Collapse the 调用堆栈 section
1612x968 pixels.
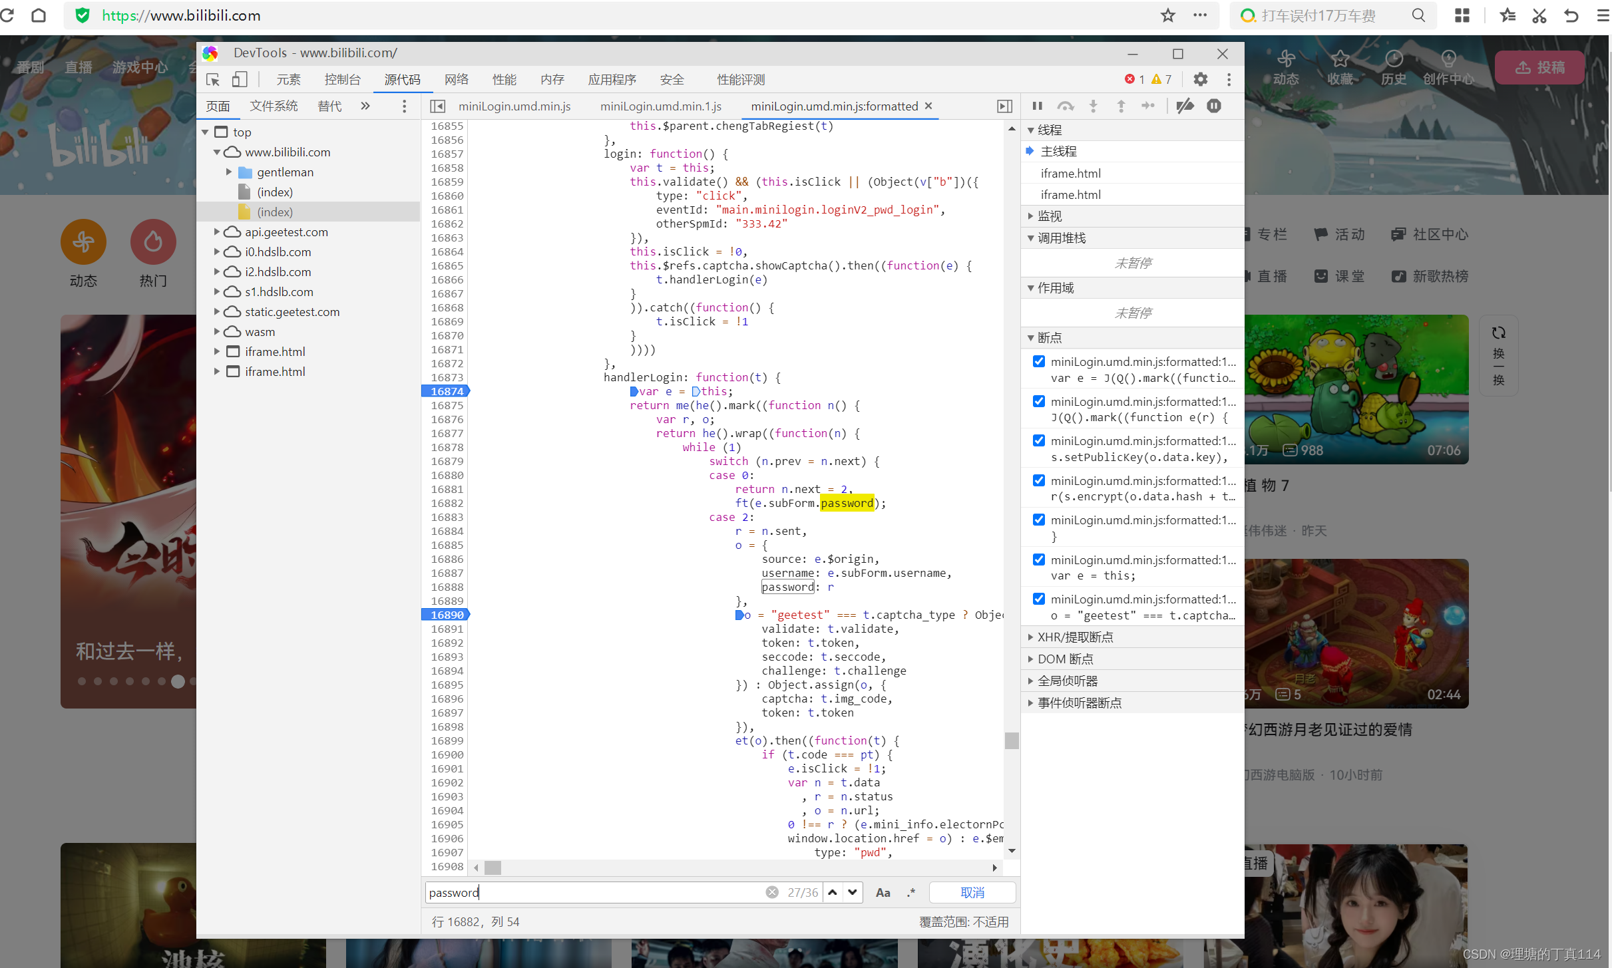(x=1061, y=238)
